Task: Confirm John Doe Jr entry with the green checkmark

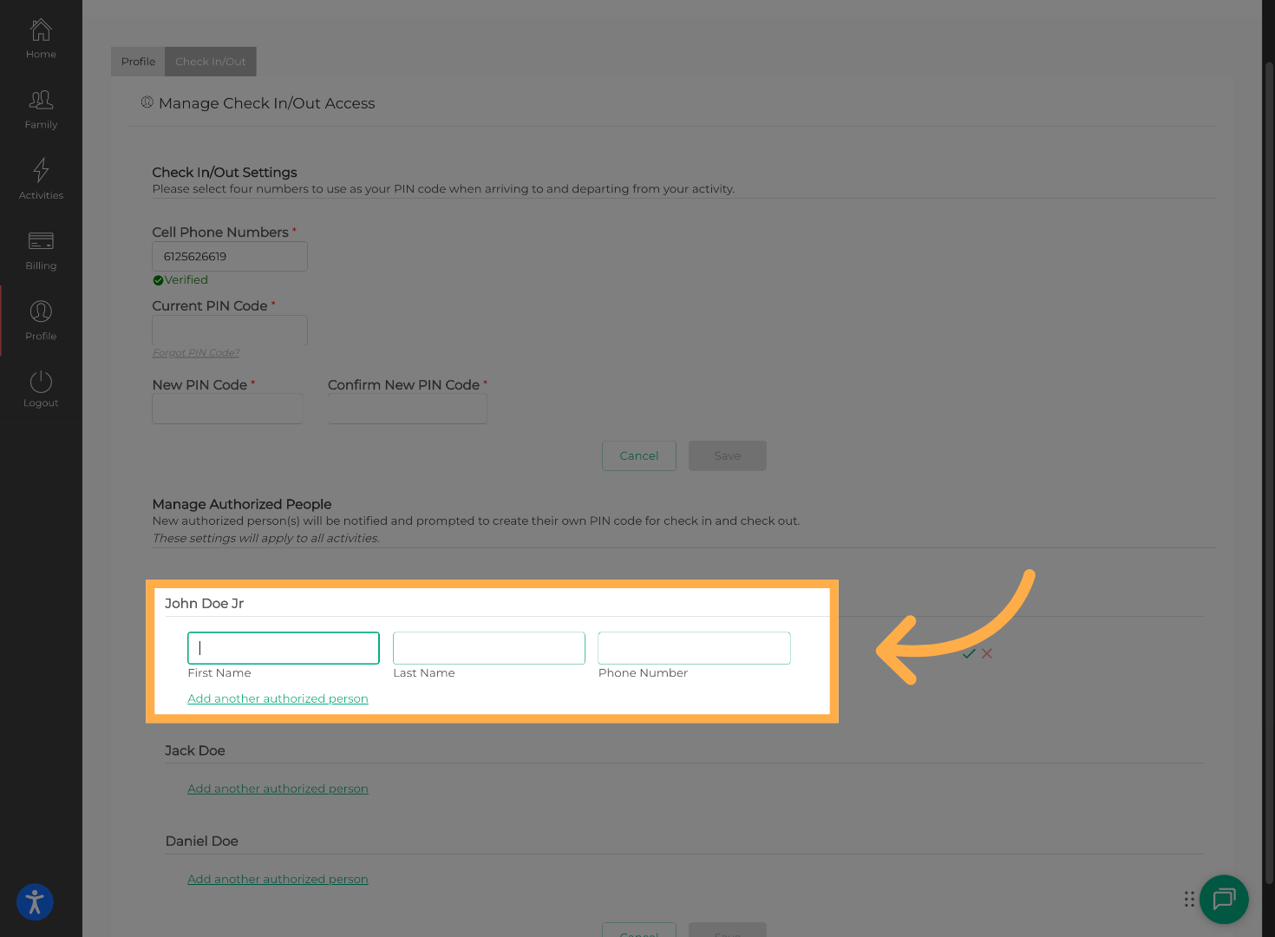Action: pyautogui.click(x=969, y=653)
